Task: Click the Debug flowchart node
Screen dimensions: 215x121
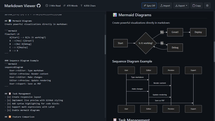Action: [x=175, y=48]
